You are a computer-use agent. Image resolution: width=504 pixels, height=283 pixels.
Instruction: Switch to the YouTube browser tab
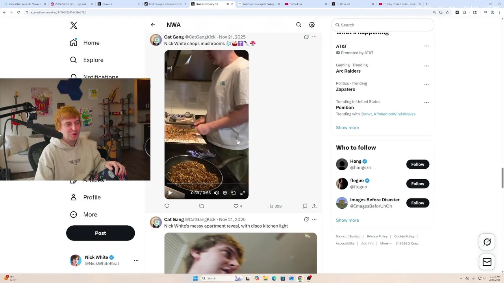(305, 4)
